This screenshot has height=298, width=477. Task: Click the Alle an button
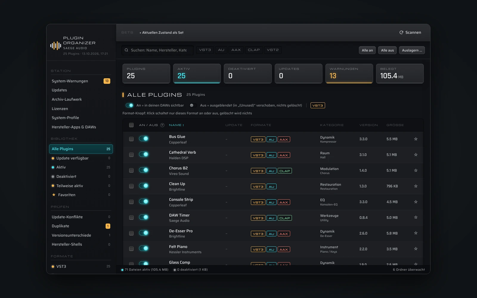pos(367,50)
